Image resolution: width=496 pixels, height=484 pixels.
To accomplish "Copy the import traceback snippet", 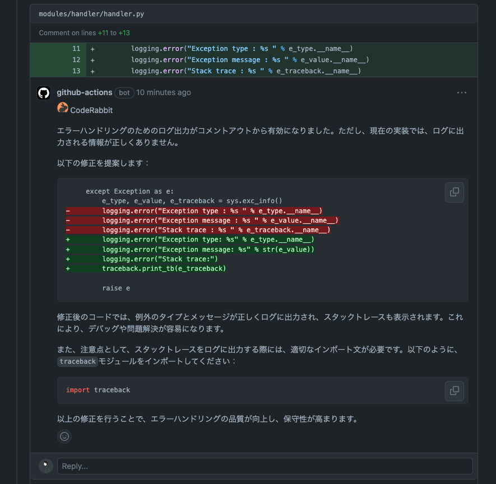I will (454, 391).
